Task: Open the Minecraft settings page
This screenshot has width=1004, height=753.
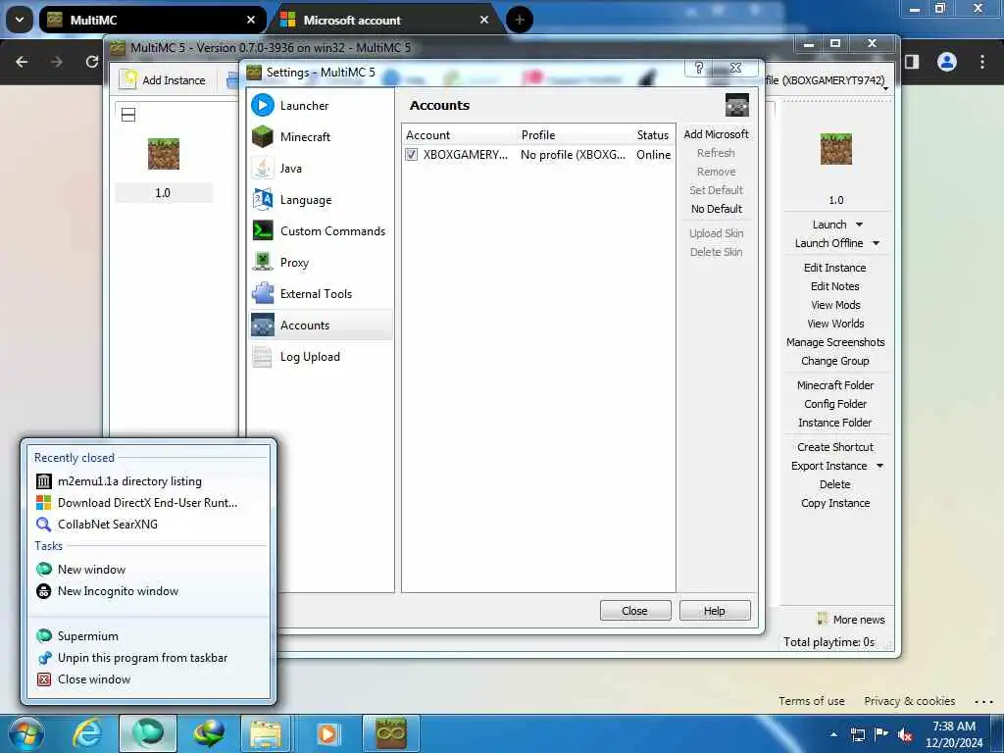Action: pyautogui.click(x=322, y=137)
